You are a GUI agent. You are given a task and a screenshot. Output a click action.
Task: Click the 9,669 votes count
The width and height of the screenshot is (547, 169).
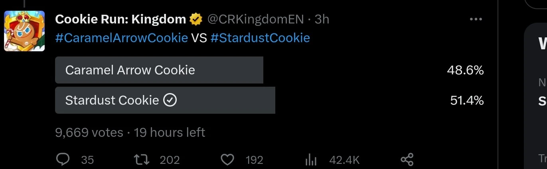pos(89,132)
